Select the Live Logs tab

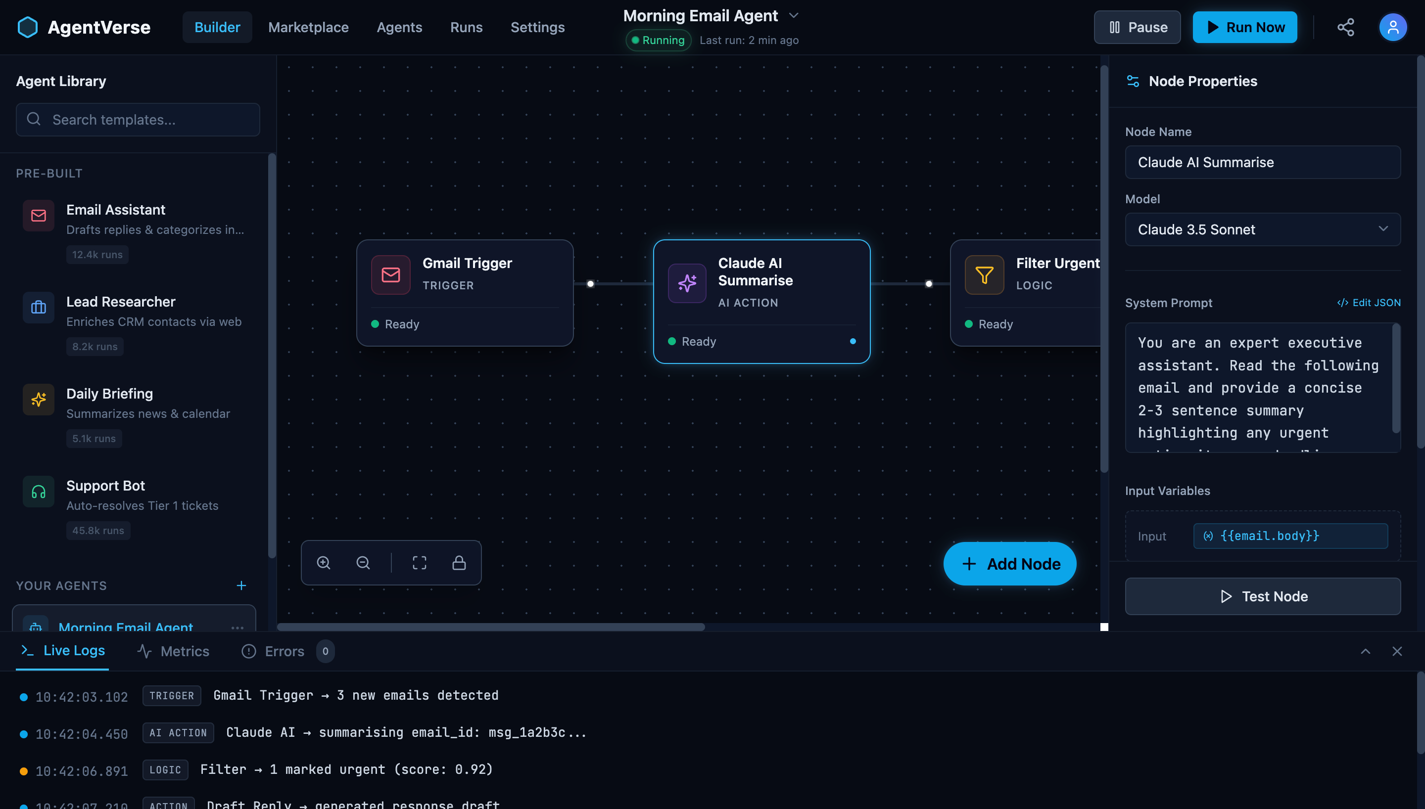pos(63,651)
